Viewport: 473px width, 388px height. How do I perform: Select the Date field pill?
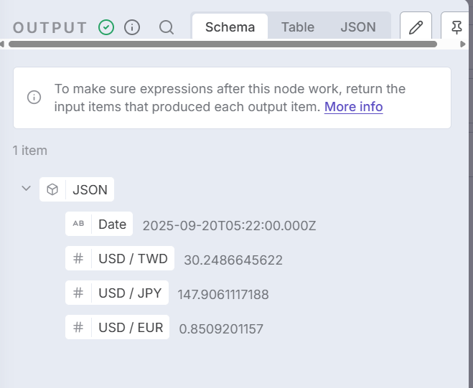[x=112, y=224]
